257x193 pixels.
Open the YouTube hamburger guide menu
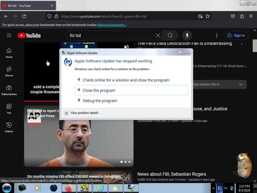pyautogui.click(x=9, y=35)
